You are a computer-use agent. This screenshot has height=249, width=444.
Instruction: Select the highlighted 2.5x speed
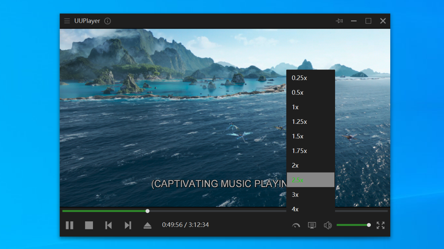pyautogui.click(x=311, y=180)
